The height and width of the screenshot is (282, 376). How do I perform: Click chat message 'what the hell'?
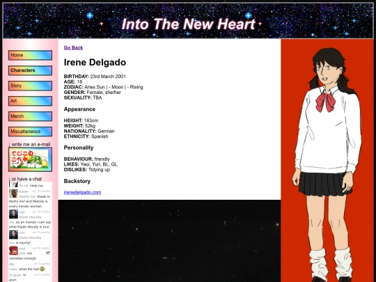click(x=29, y=269)
